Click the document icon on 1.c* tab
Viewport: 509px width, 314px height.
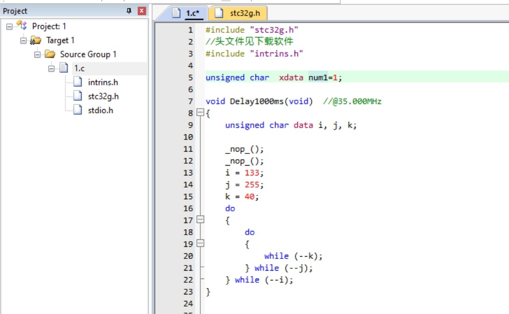point(176,13)
